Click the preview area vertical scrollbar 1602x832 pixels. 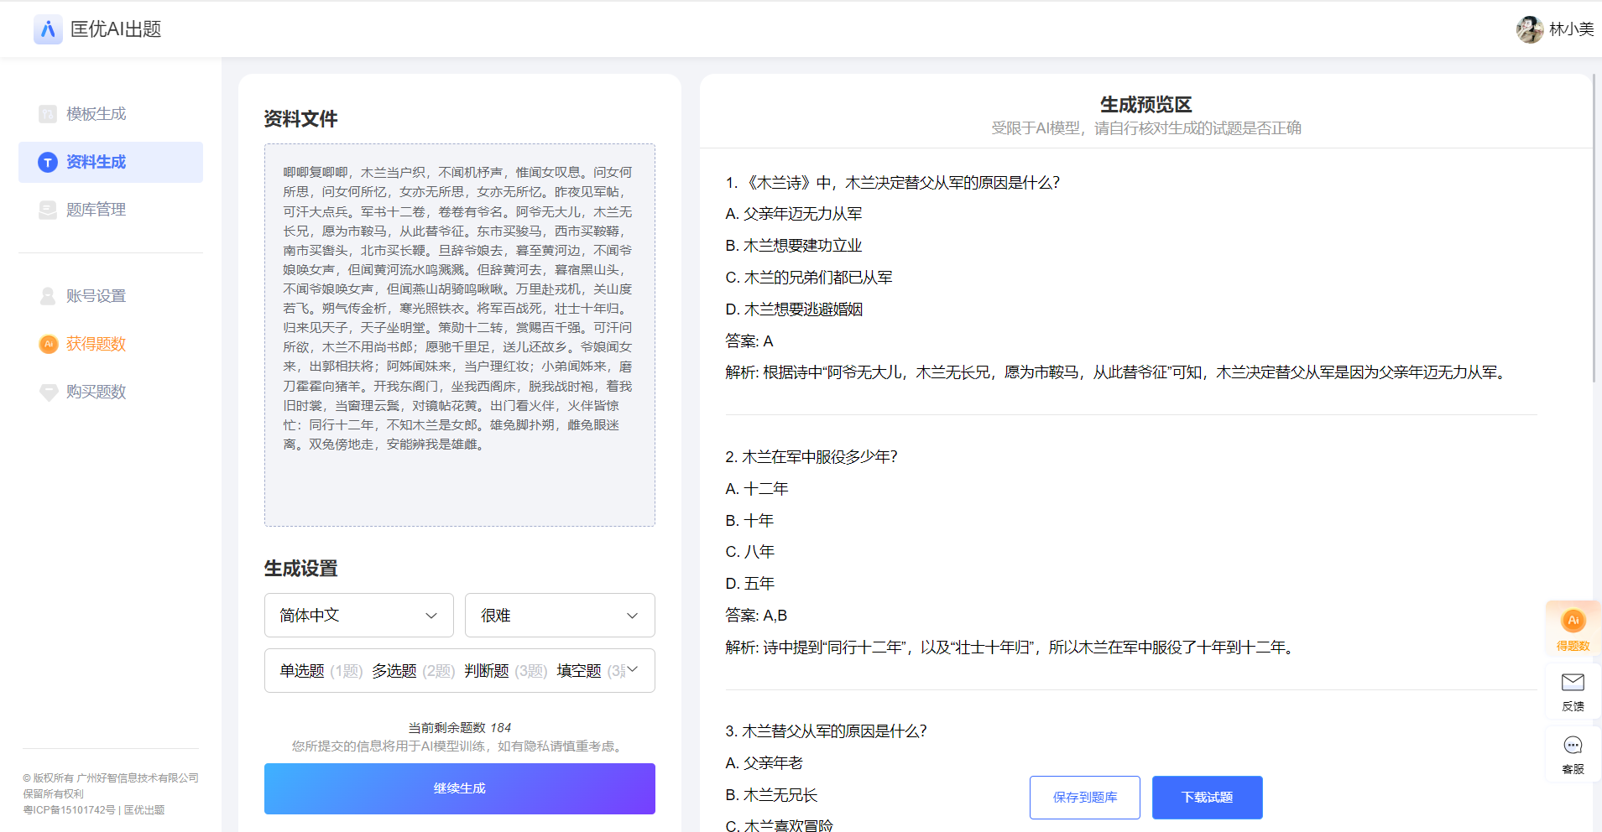pos(1594,228)
